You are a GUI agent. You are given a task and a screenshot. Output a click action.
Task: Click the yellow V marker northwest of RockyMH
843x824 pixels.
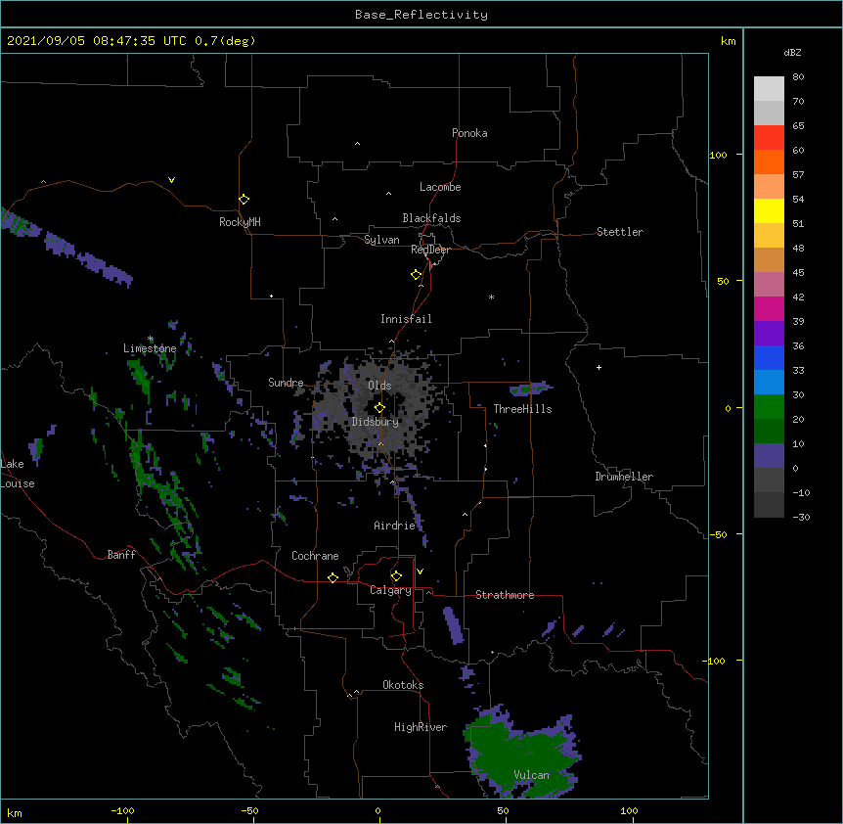[x=171, y=180]
